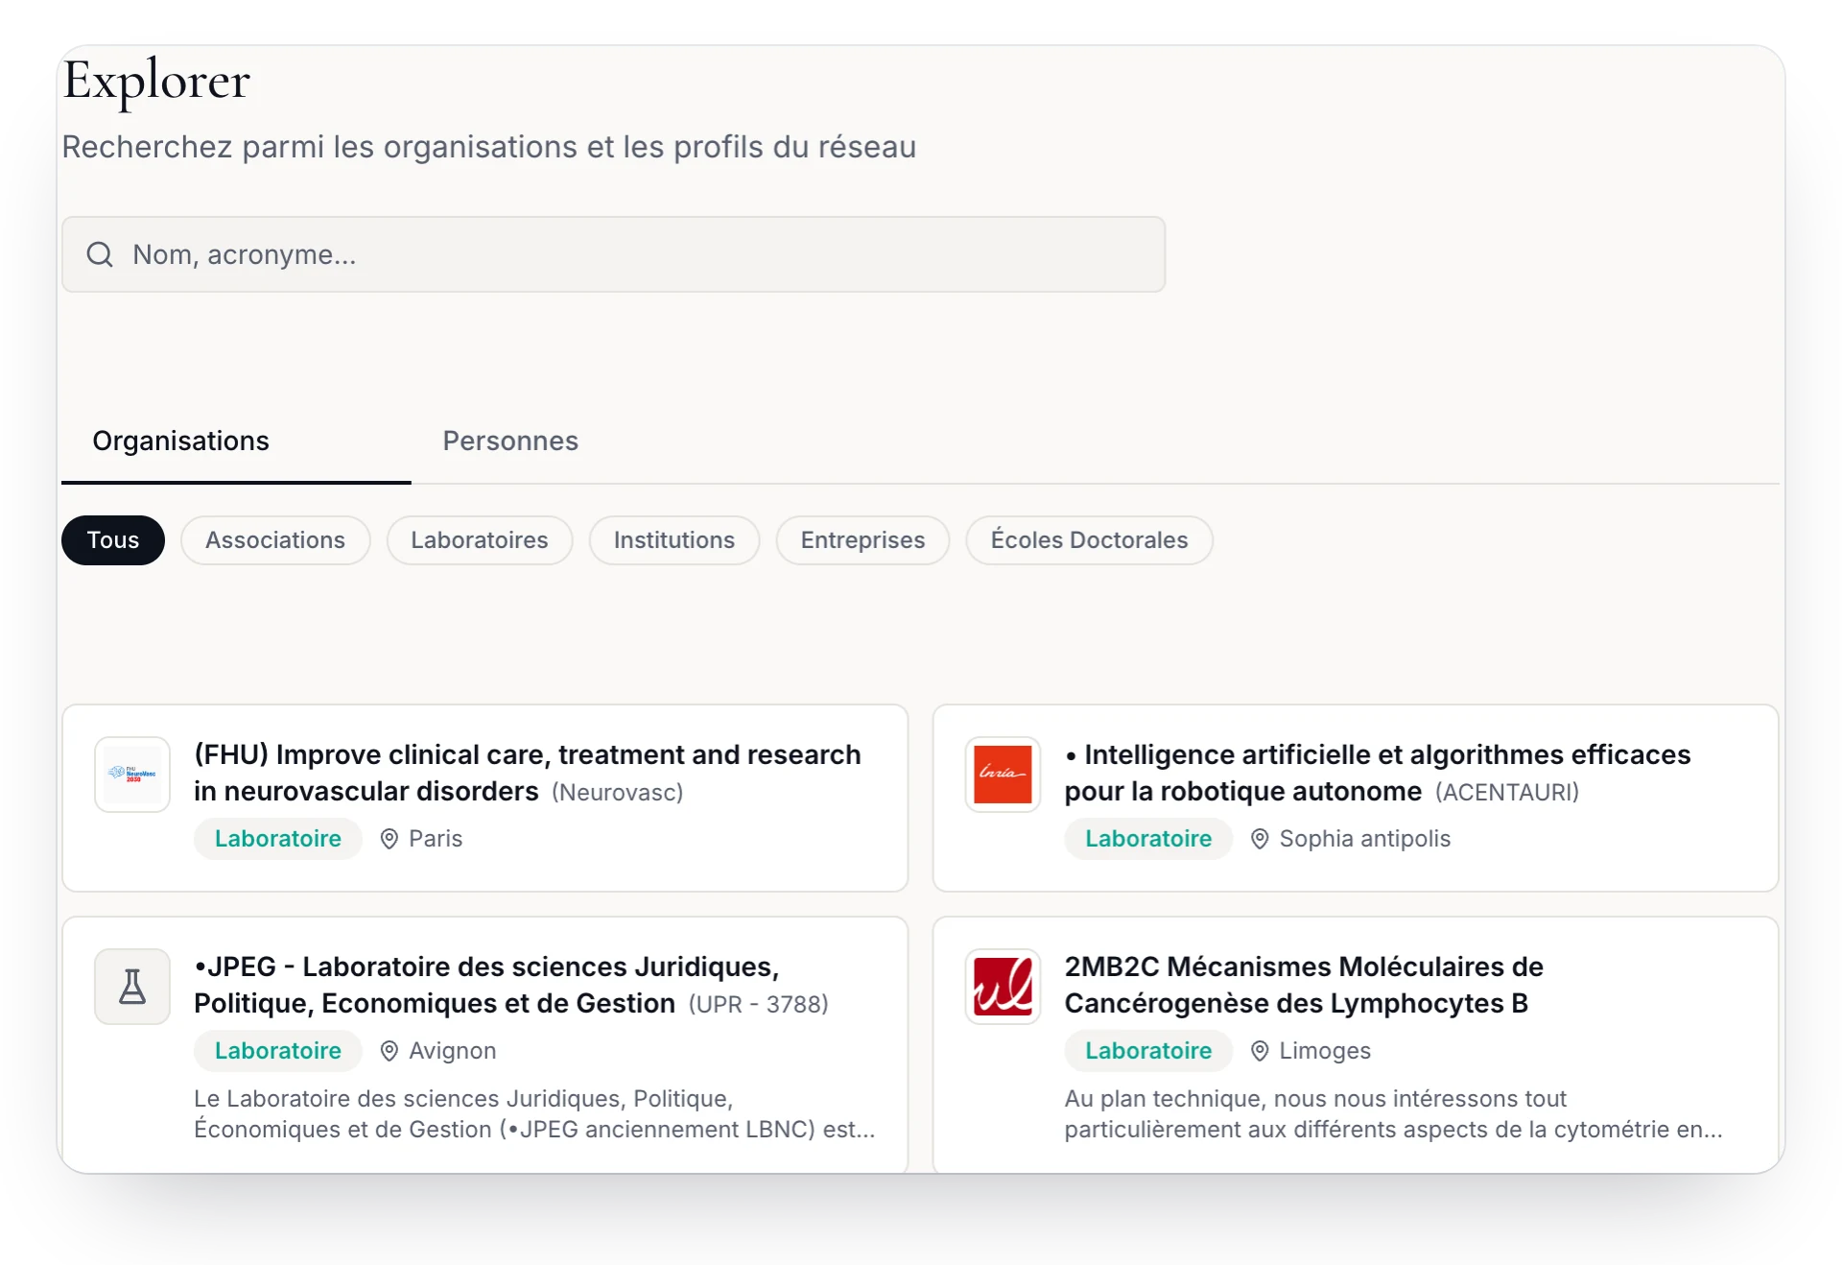Image resolution: width=1842 pixels, height=1265 pixels.
Task: Click the 2MB2C cytométrie description paragraph
Action: (x=1394, y=1114)
